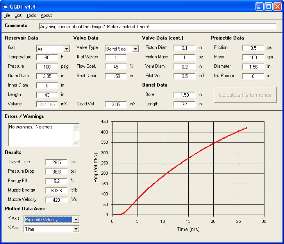Click the Dead Vol input field

click(x=116, y=104)
